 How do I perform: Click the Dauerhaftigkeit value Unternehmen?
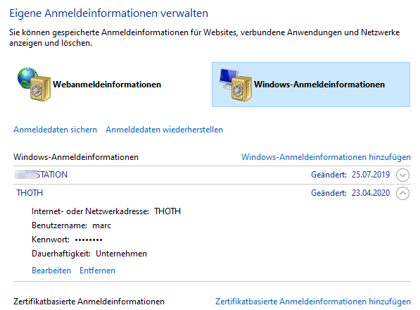click(x=121, y=254)
